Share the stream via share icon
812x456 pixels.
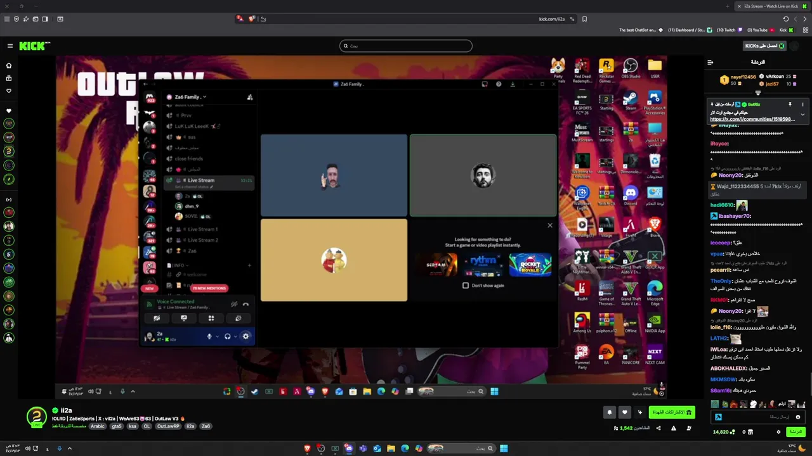coord(658,429)
